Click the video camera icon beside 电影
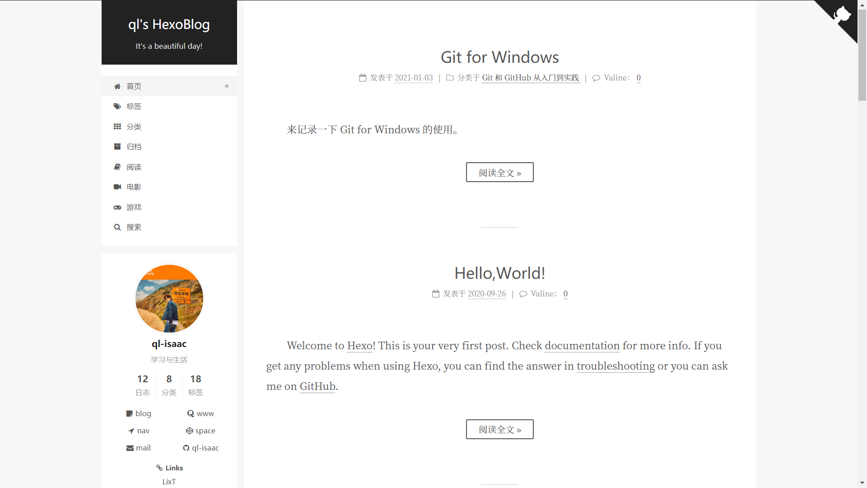Screen dimensions: 867x488 pos(117,187)
